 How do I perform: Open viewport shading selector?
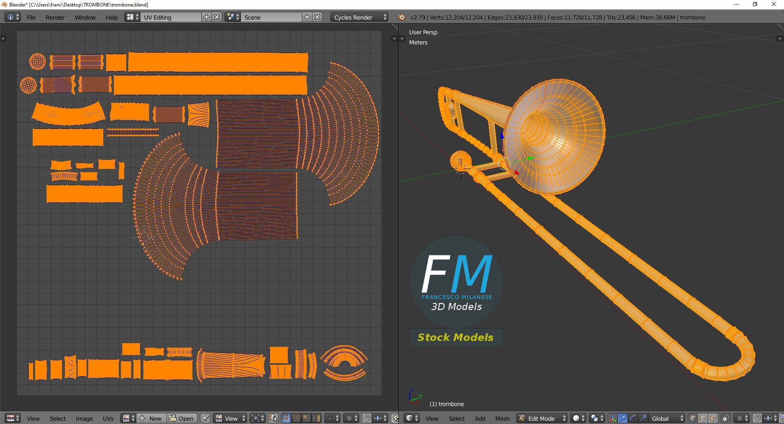click(578, 418)
